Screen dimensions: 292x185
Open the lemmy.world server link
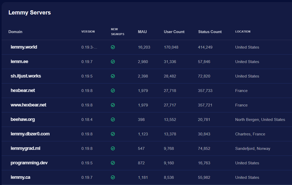tap(24, 47)
